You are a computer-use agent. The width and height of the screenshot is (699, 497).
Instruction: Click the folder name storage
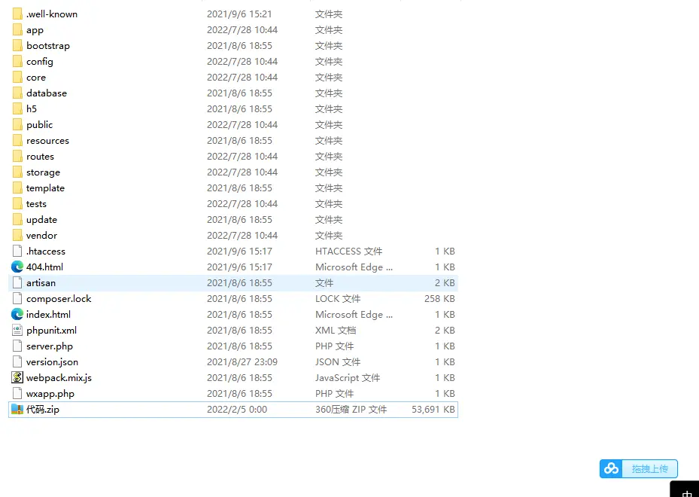43,172
